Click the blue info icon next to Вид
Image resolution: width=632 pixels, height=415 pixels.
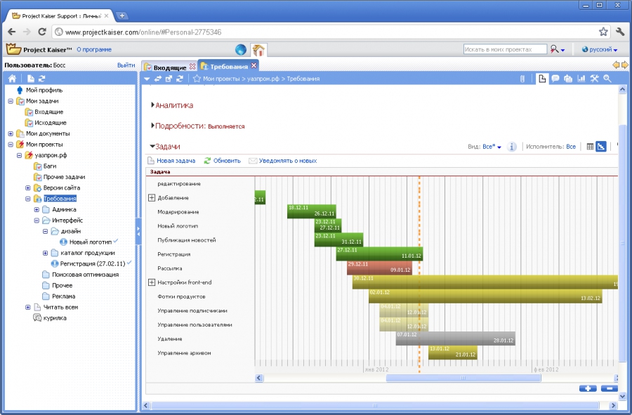pyautogui.click(x=511, y=147)
